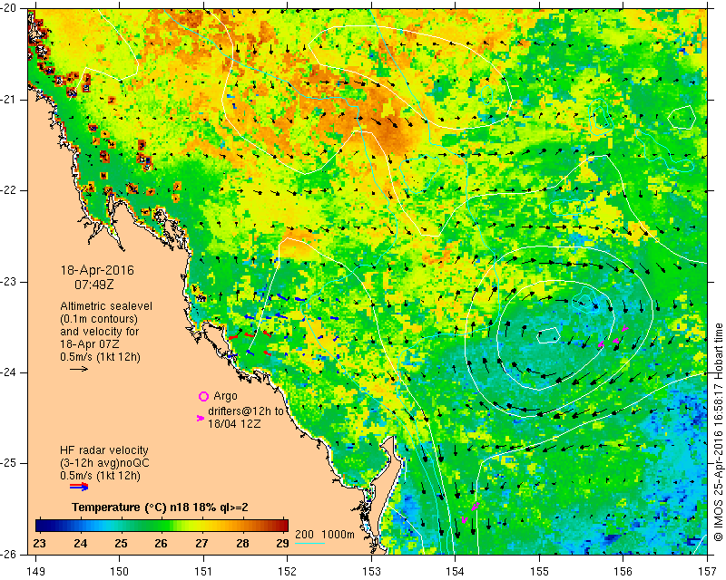The height and width of the screenshot is (580, 726).
Task: Click the 'Altimetric sealevel' legend text
Action: pos(106,306)
